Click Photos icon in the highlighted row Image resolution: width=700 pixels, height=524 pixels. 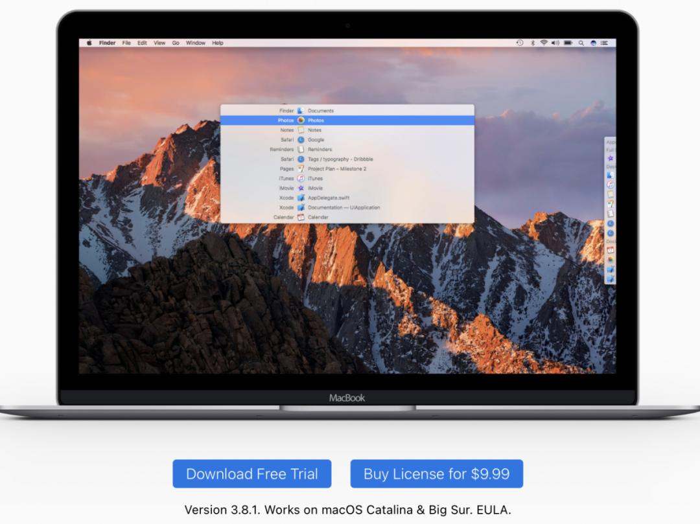point(301,120)
